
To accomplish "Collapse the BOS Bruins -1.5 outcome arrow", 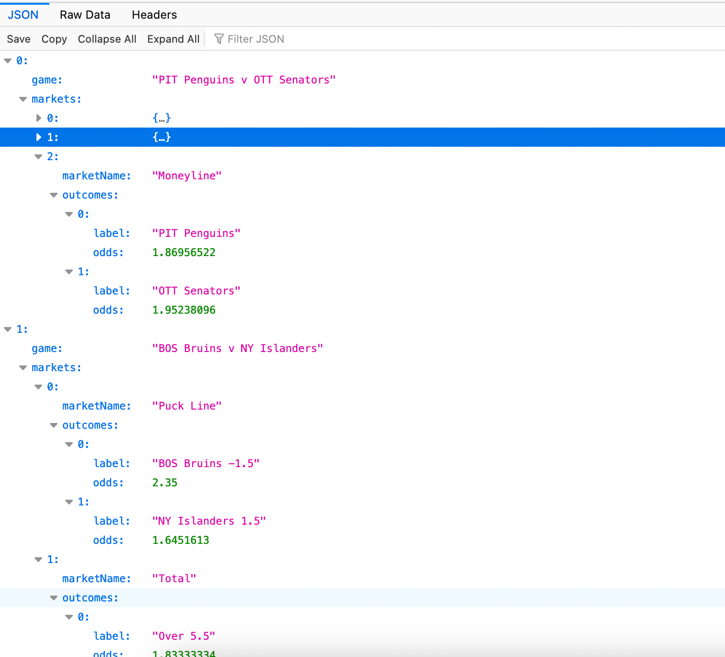I will tap(69, 445).
